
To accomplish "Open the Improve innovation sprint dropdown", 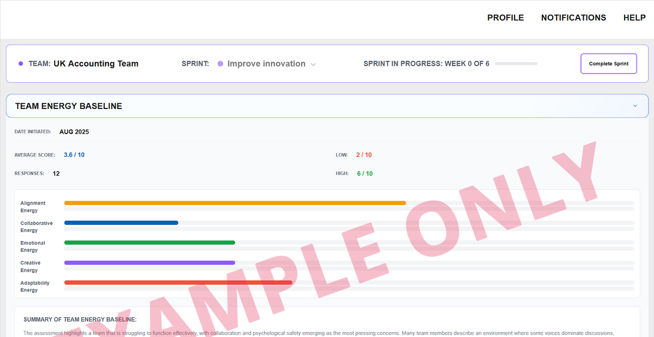I will 267,64.
